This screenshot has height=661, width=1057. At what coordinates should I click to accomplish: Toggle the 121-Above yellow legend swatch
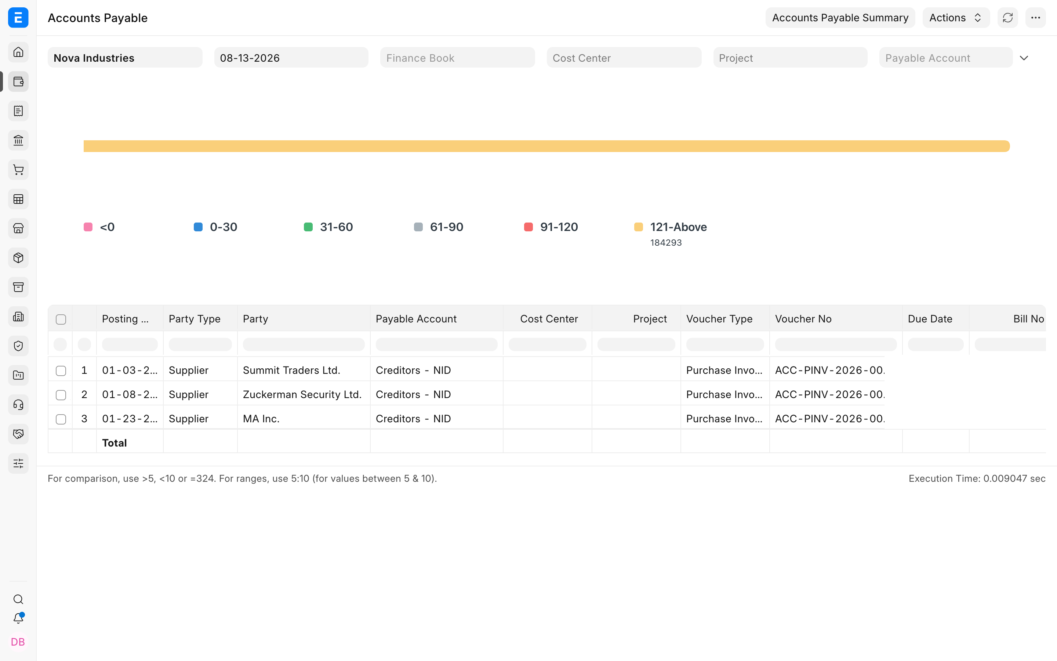click(x=638, y=227)
